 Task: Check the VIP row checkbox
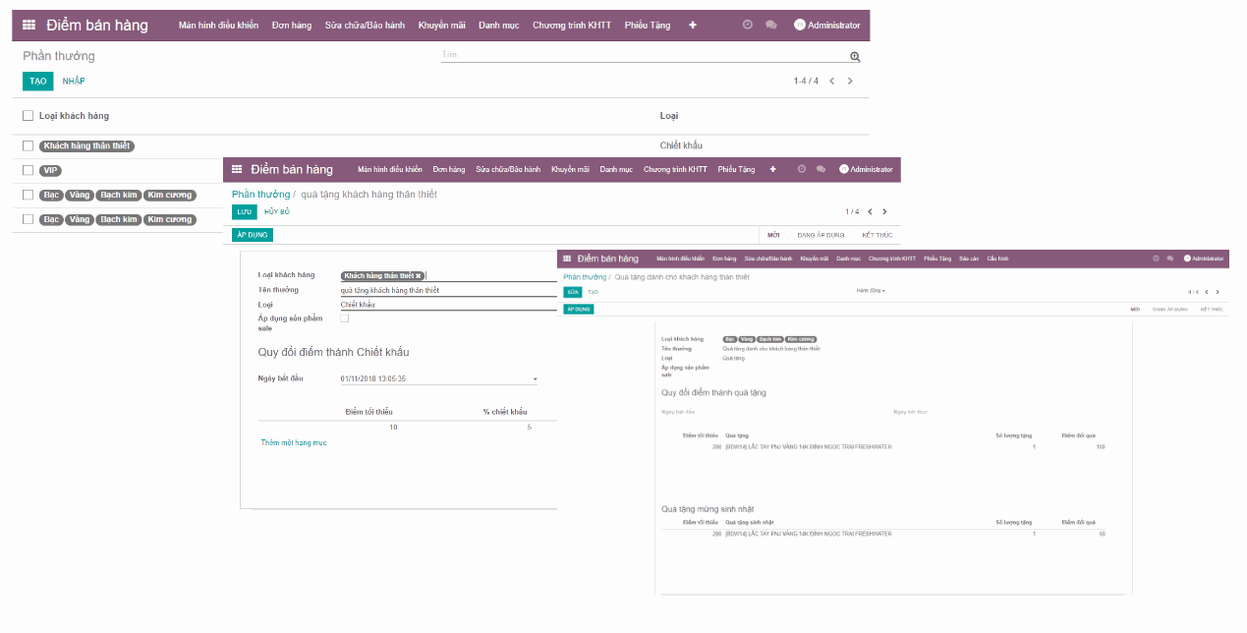coord(28,169)
